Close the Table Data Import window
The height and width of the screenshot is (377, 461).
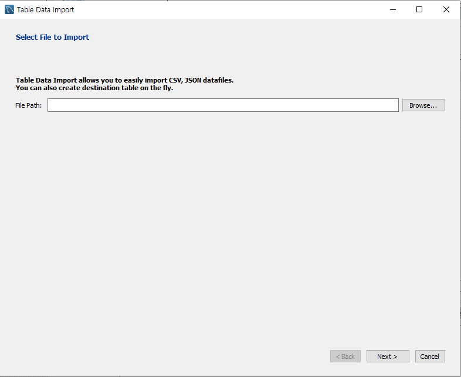446,10
